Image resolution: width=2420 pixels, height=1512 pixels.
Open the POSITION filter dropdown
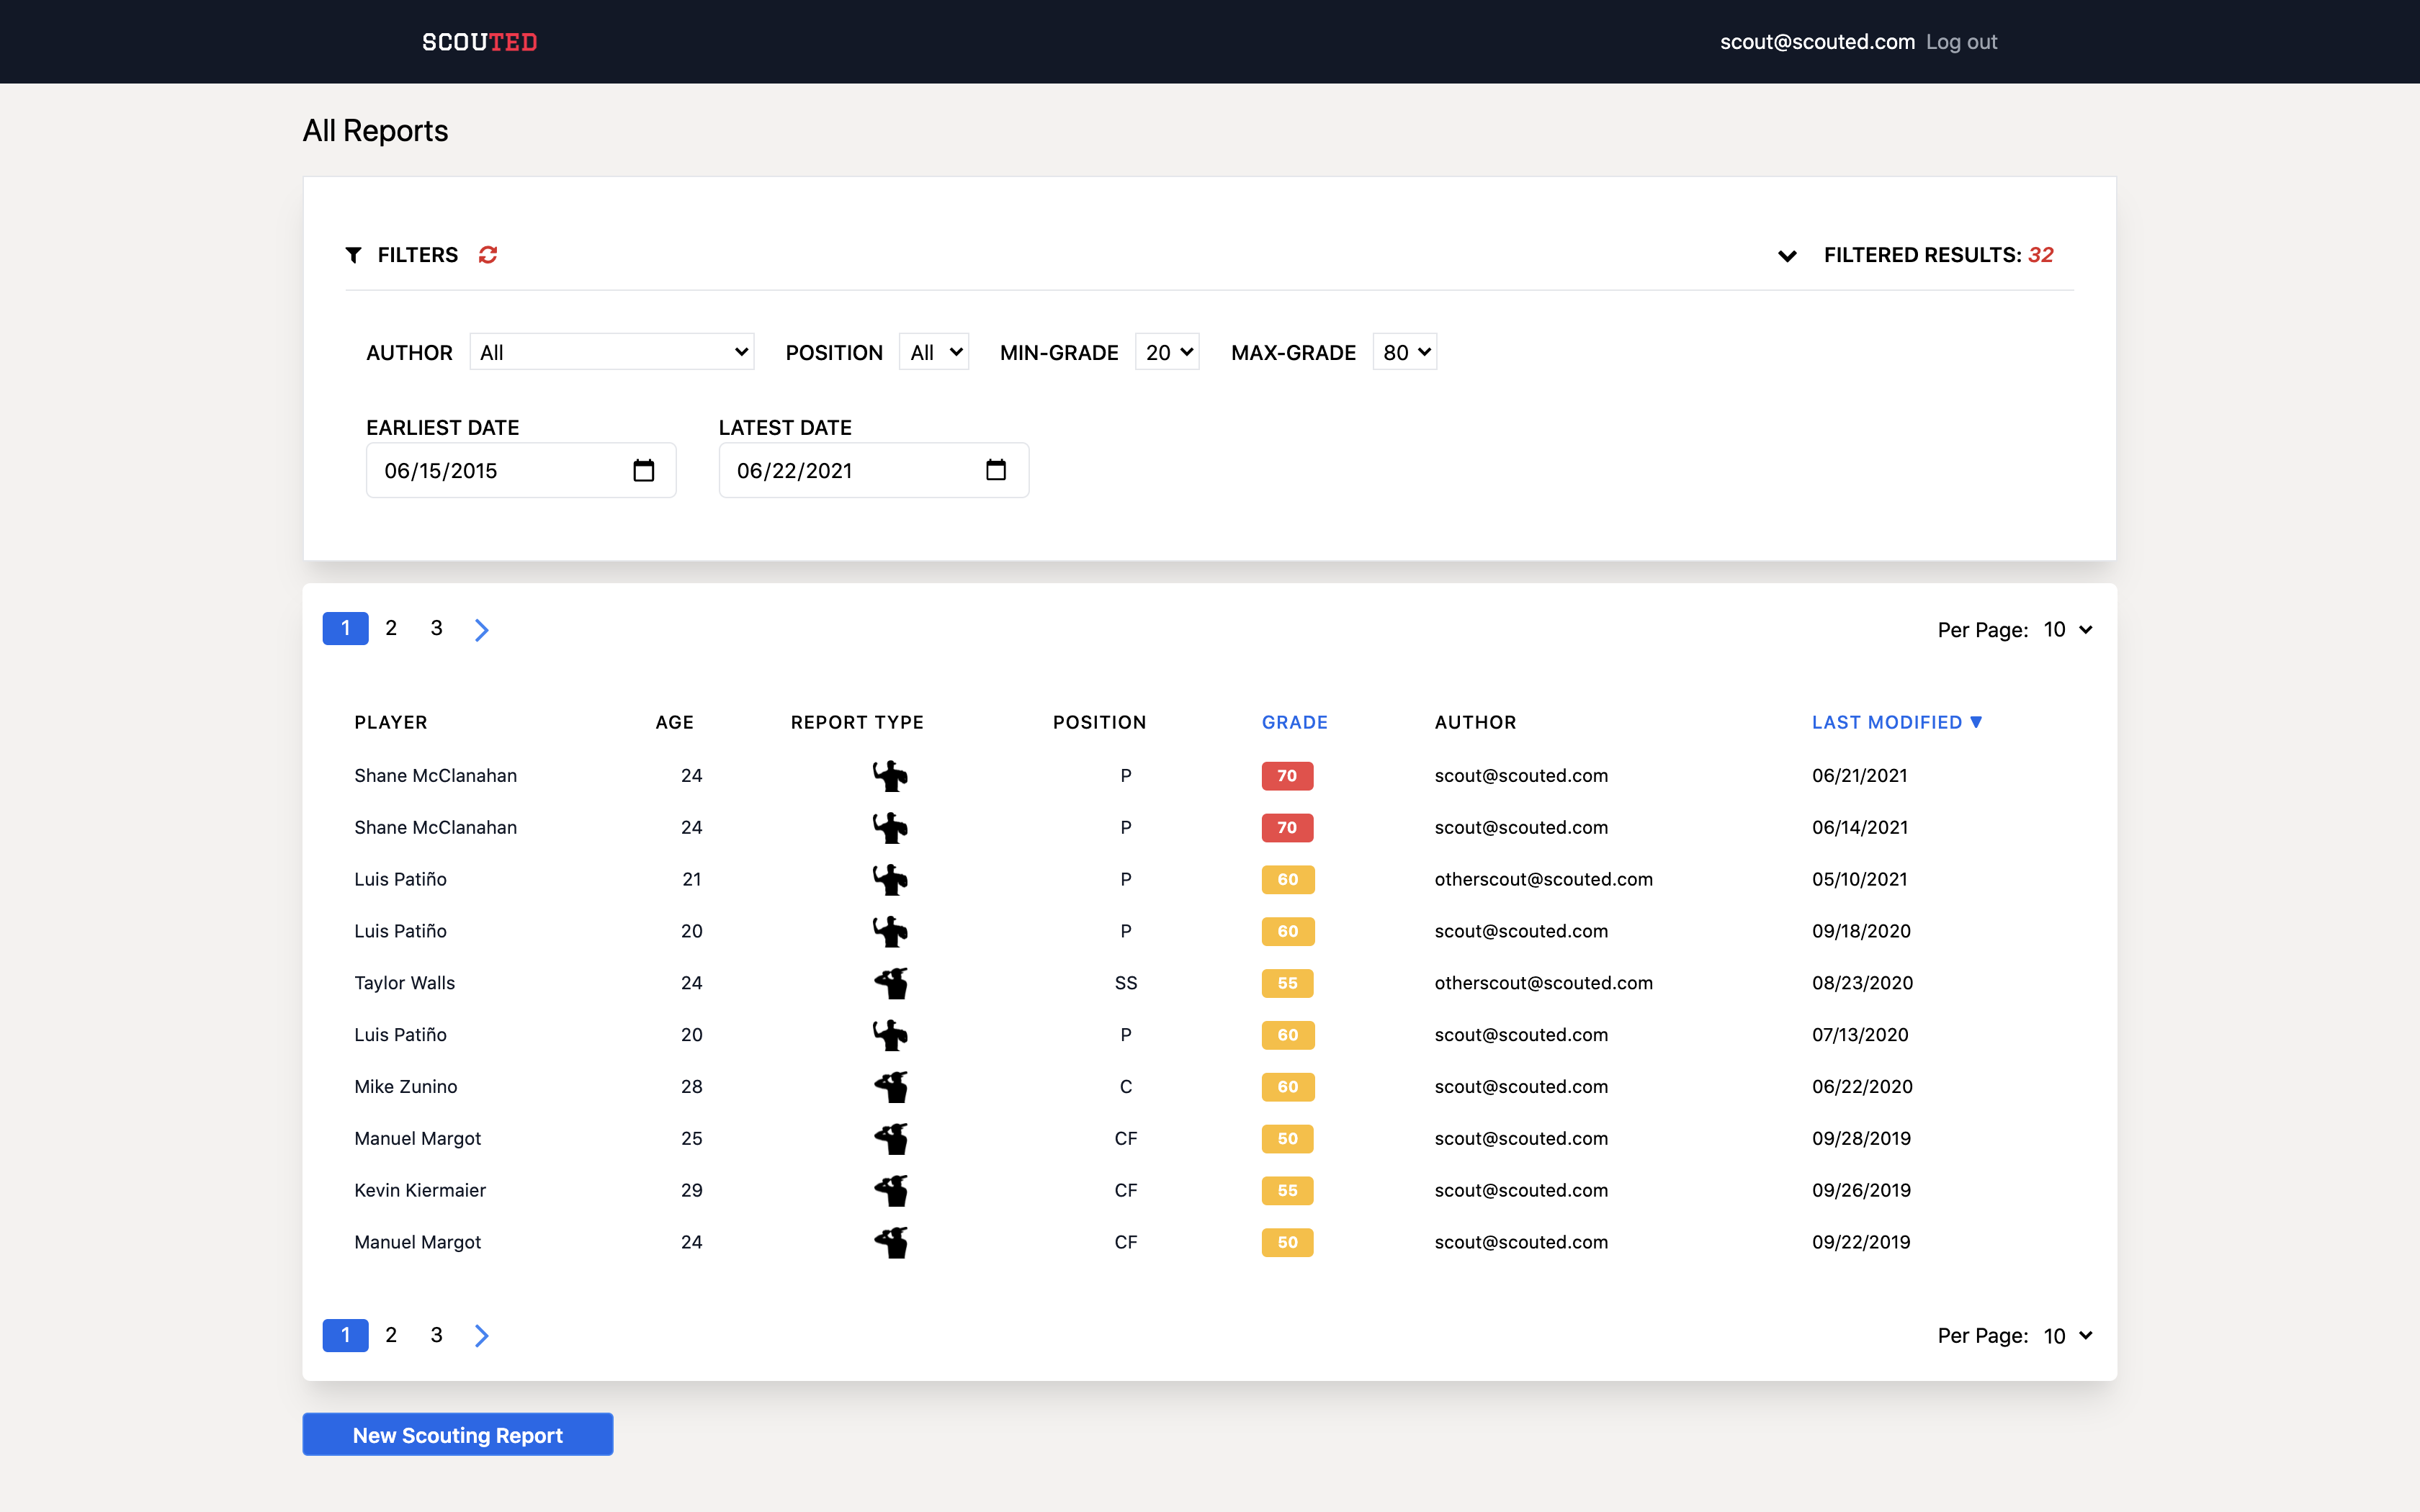click(934, 352)
